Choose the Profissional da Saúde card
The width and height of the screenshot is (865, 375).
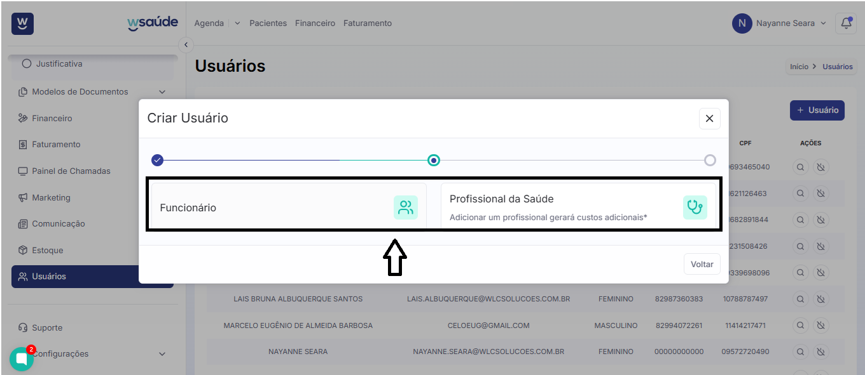(x=578, y=207)
